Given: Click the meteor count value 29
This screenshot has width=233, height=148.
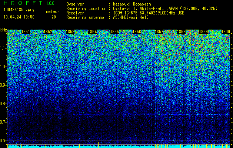Looking at the screenshot, I should 54,17.
